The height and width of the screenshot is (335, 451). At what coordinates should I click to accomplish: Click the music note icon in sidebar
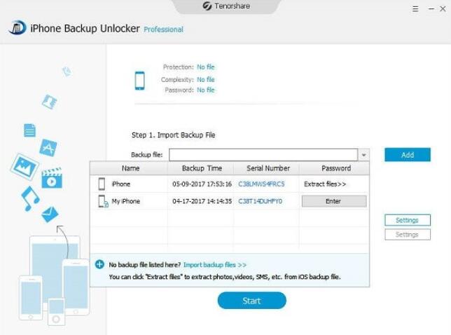pyautogui.click(x=30, y=198)
